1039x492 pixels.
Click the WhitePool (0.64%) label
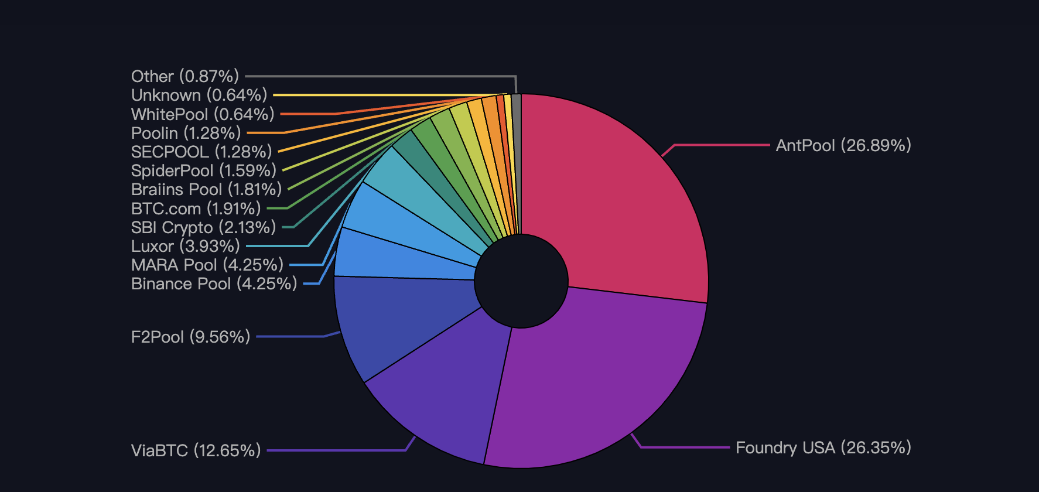pyautogui.click(x=202, y=114)
